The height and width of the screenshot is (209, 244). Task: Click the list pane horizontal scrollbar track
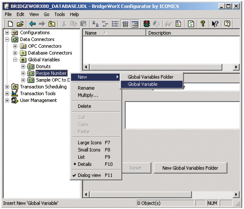[x=227, y=67]
